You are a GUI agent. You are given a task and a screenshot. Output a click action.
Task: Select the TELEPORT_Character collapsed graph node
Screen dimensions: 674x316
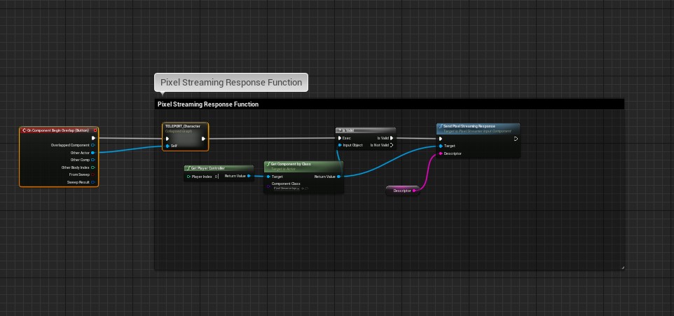(x=185, y=137)
